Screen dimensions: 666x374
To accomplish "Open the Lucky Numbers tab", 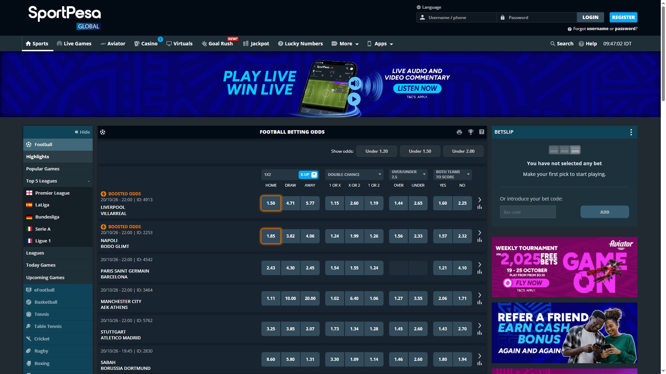I will pos(300,44).
